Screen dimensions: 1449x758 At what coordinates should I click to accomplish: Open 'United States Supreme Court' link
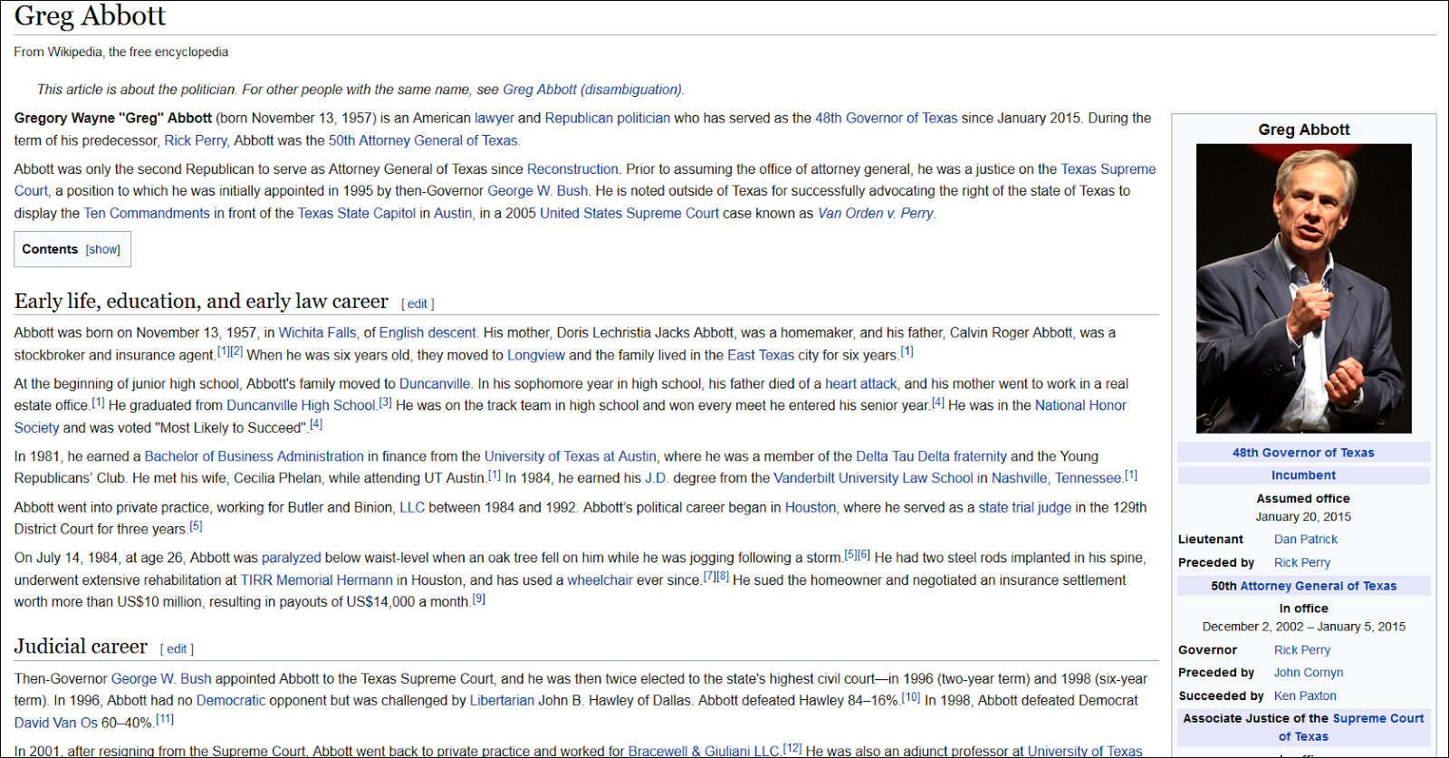[629, 214]
